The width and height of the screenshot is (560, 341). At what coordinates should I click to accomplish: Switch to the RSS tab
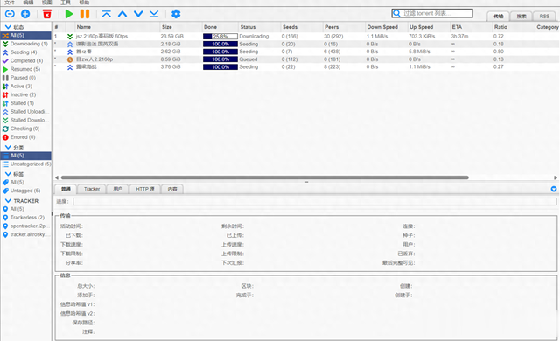point(544,17)
